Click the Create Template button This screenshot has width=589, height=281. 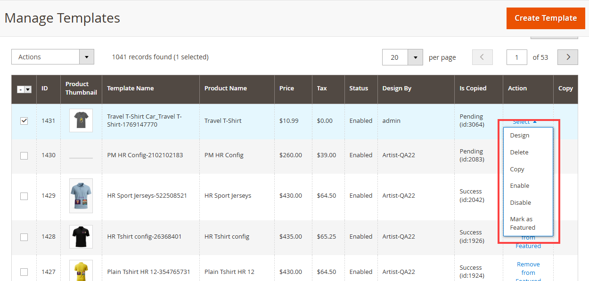coord(546,18)
